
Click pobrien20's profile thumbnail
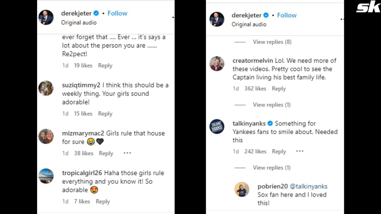[x=242, y=189]
